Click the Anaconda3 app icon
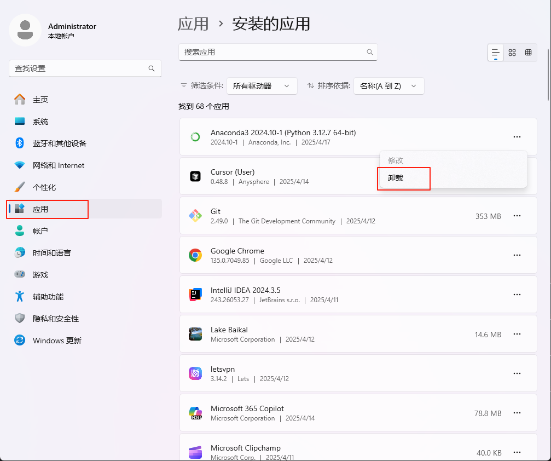The height and width of the screenshot is (461, 551). (195, 137)
